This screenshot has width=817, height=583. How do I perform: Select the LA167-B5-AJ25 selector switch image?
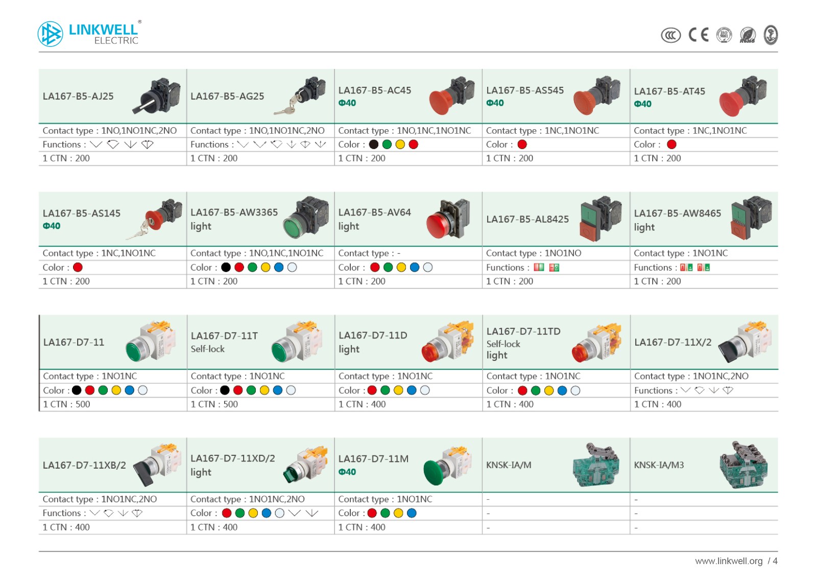pos(157,95)
